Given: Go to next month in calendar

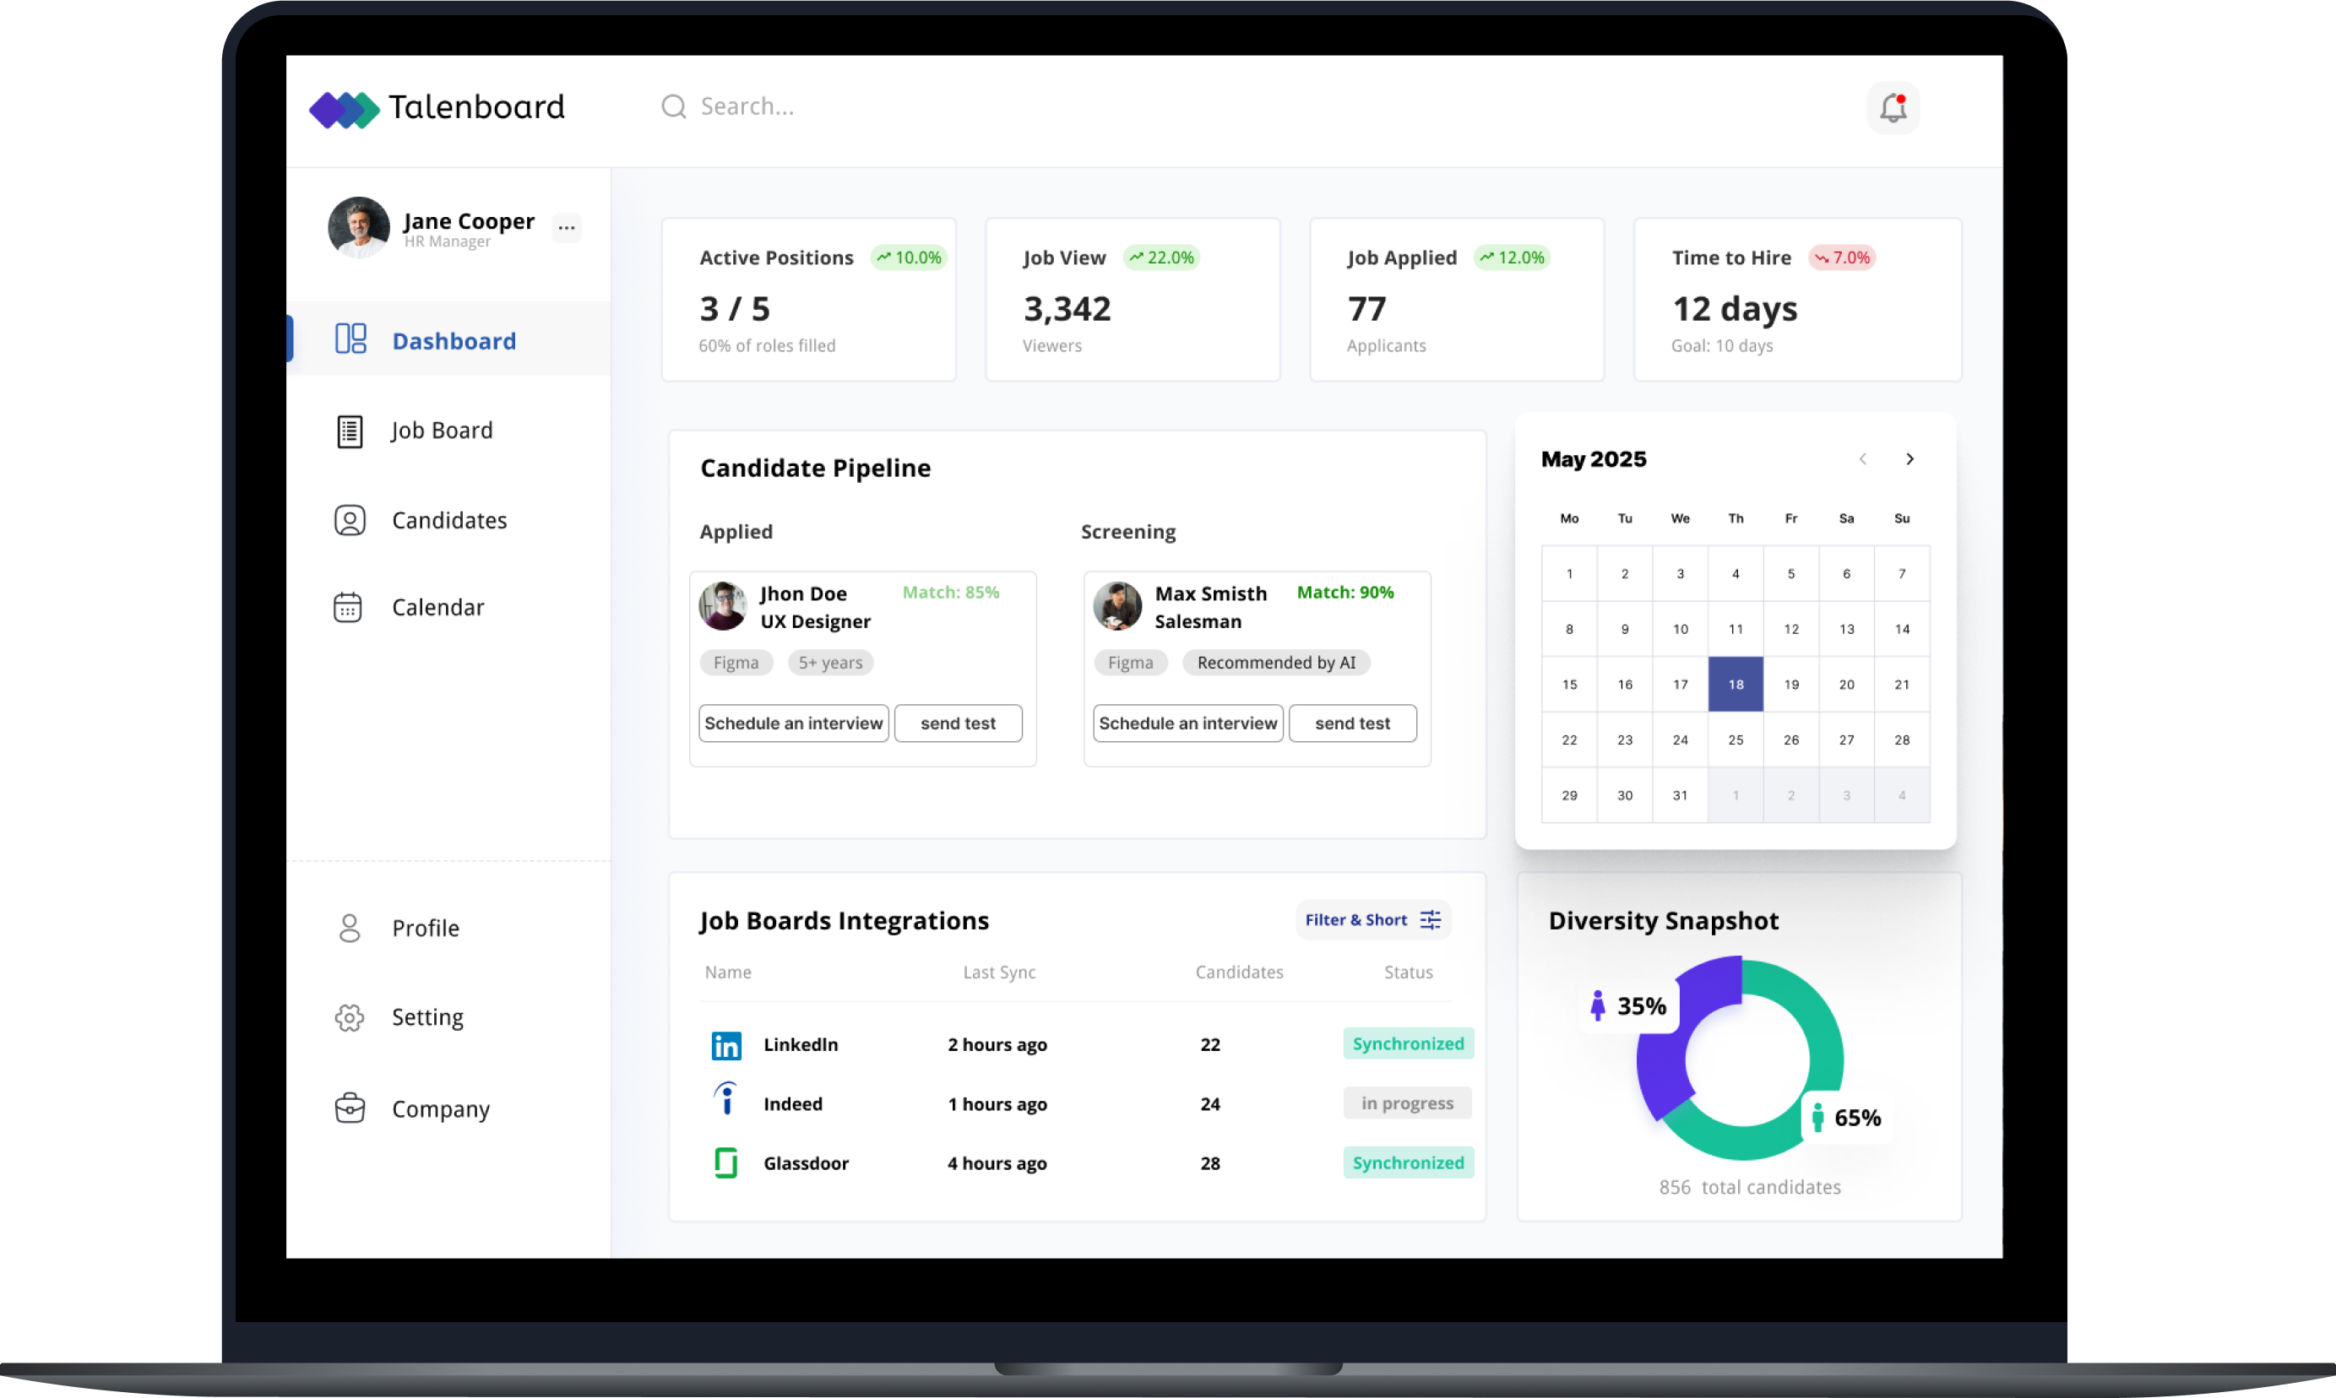Looking at the screenshot, I should click(x=1910, y=458).
